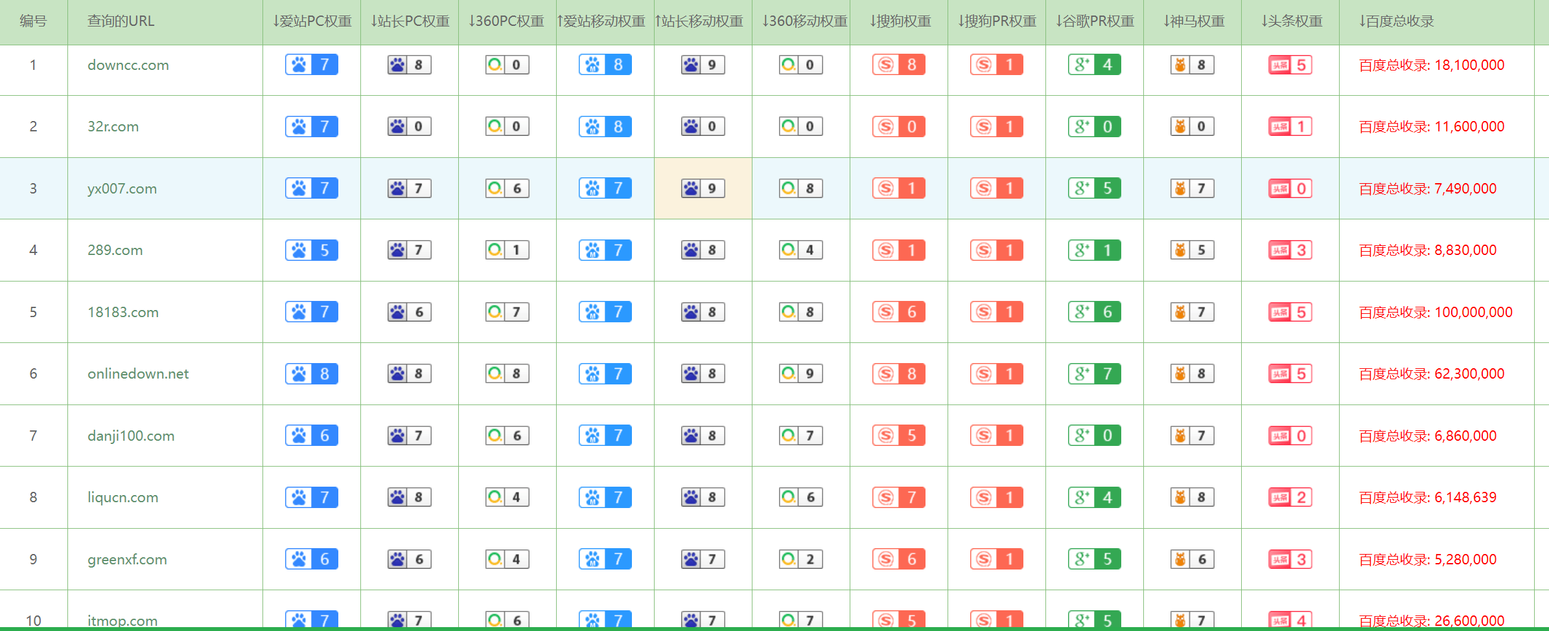Open the downcc.com link
This screenshot has width=1549, height=631.
click(128, 65)
